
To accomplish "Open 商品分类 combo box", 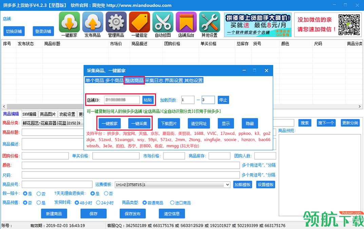I will 53,123.
